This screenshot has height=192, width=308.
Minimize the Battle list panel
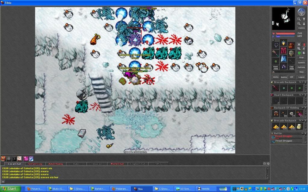303,133
